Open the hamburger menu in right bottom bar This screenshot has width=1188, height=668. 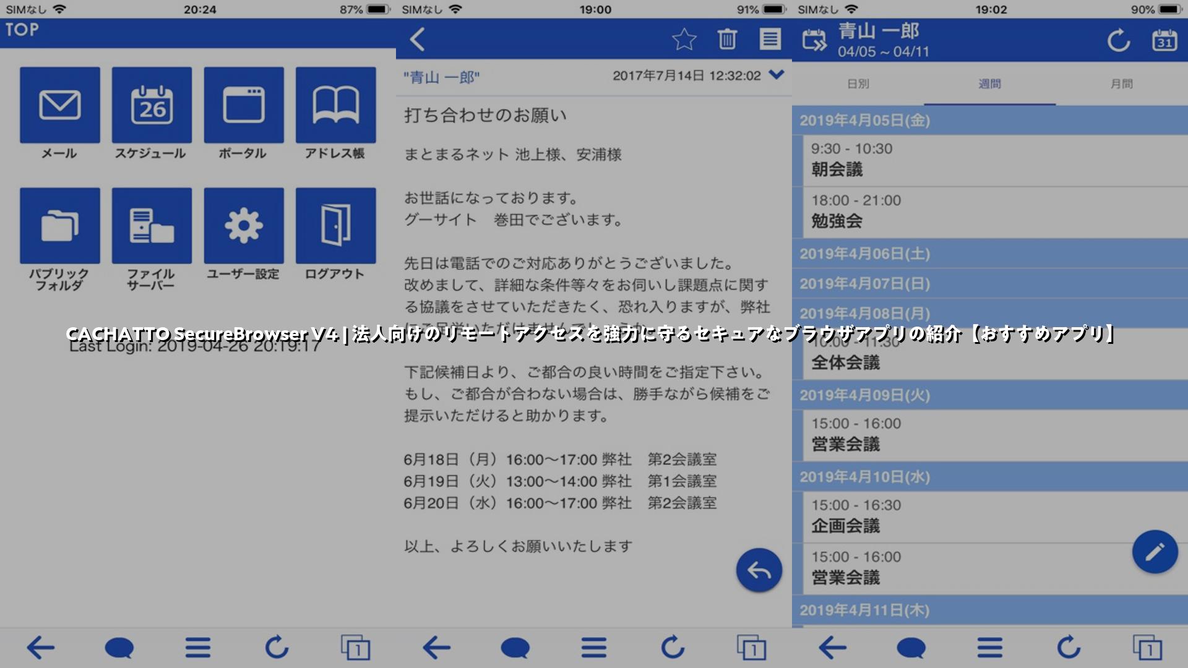pyautogui.click(x=990, y=648)
